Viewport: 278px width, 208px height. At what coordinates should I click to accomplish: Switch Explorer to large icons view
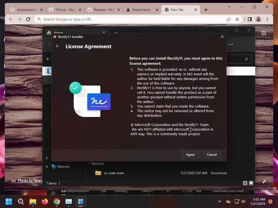[251, 183]
